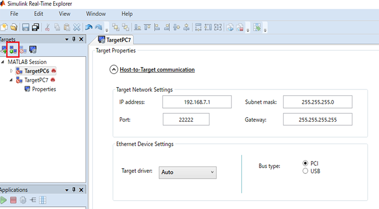Click the IP address field 192.168.7.1
The image size is (379, 209).
[197, 102]
